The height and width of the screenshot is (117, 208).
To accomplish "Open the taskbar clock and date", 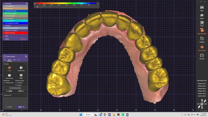I will point(203,115).
